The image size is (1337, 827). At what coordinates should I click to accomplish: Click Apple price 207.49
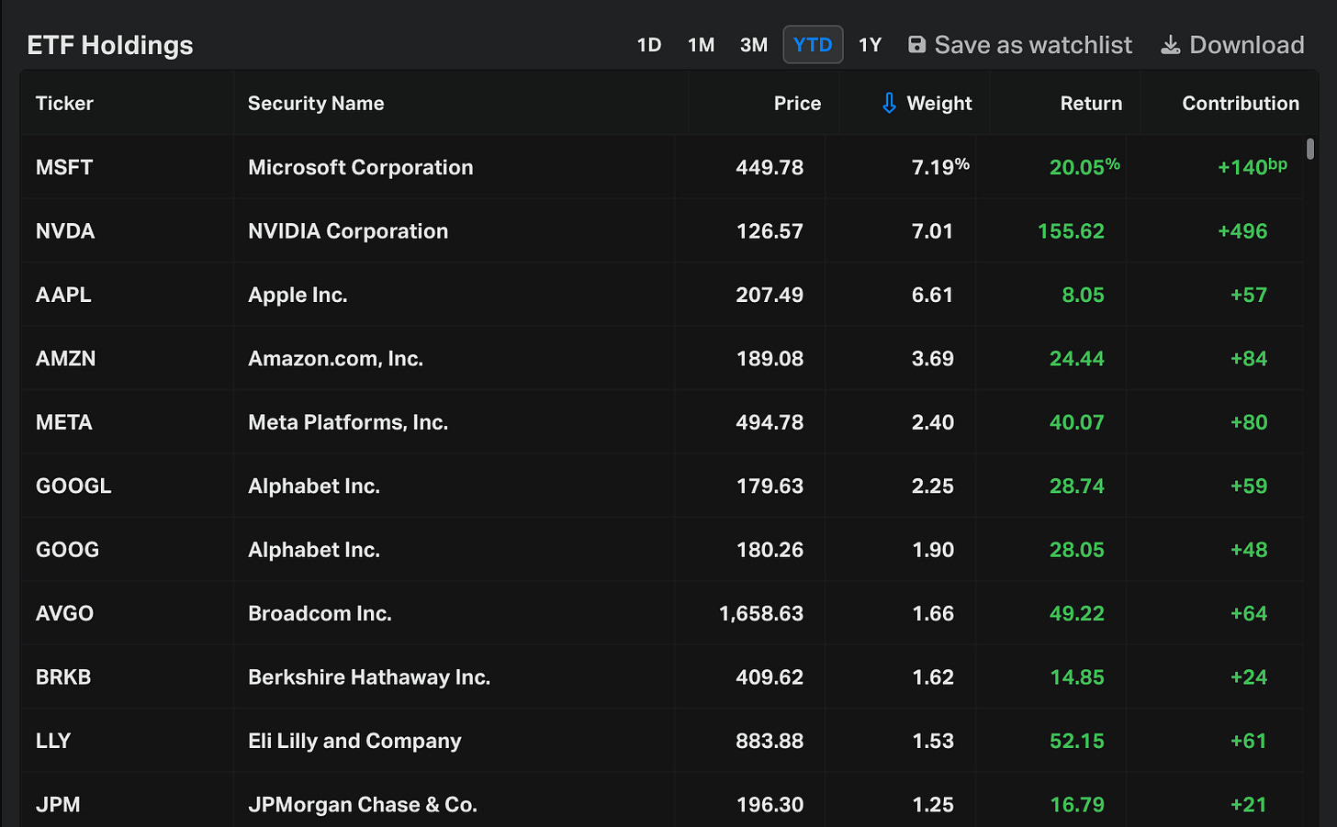tap(770, 295)
